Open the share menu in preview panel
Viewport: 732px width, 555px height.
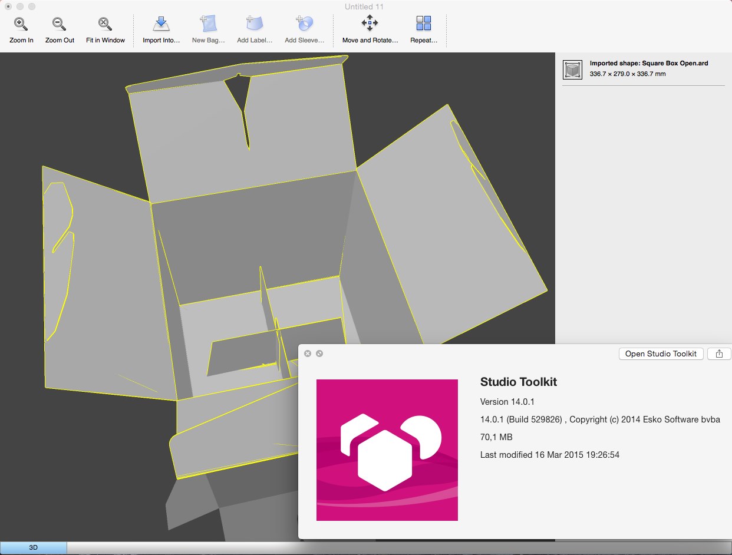coord(719,354)
